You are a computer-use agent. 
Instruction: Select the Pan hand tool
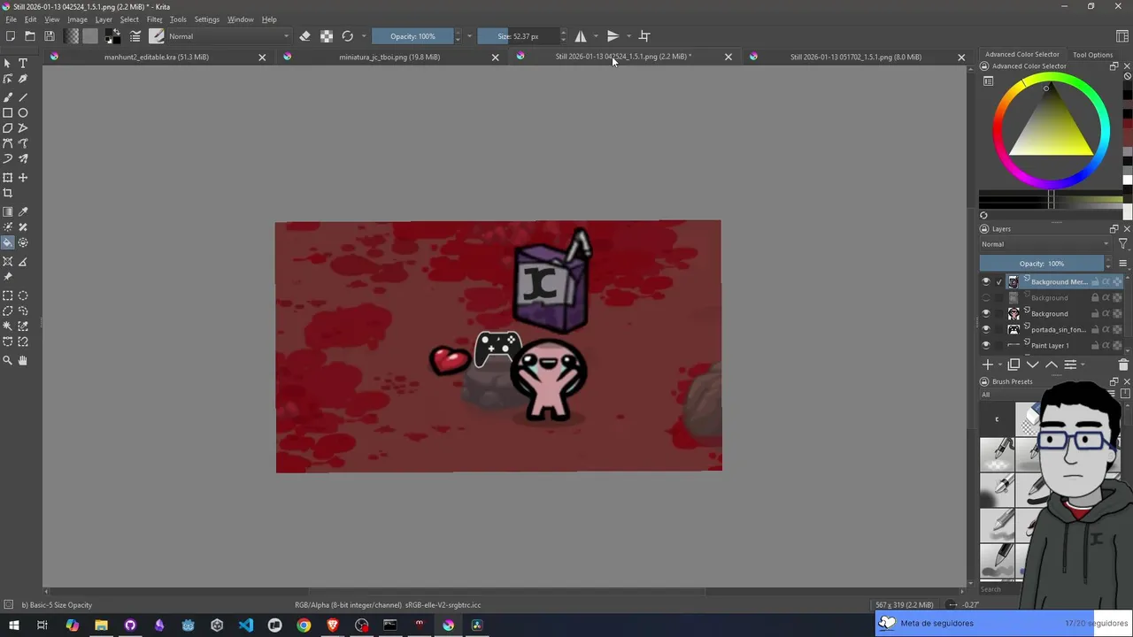click(x=23, y=361)
